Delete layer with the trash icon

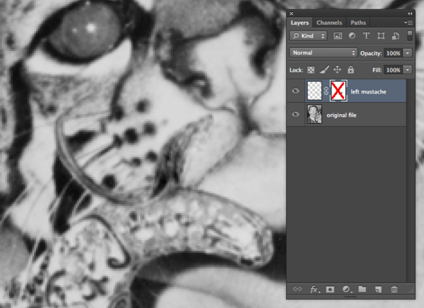(394, 290)
